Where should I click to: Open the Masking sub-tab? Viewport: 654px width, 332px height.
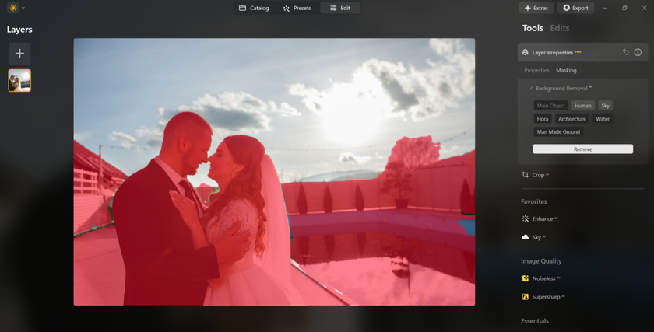click(x=566, y=71)
